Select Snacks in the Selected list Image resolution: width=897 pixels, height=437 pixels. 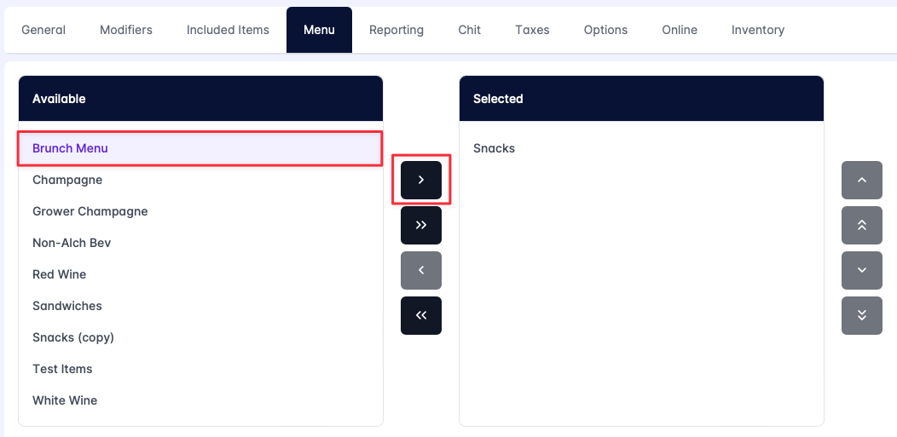[495, 148]
